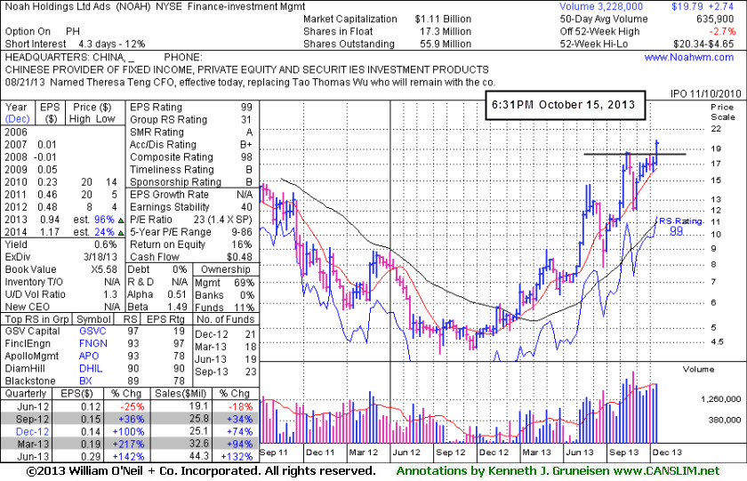Click the 5-Year P/E Range 9-86 value
This screenshot has width=747, height=481.
[242, 232]
